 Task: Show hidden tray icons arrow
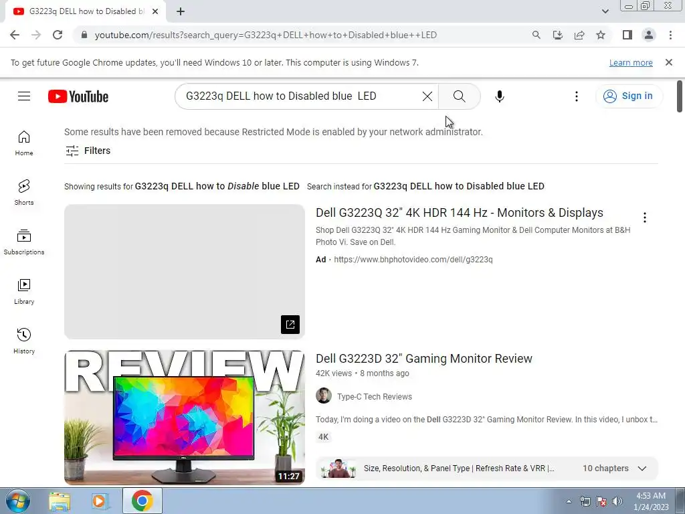point(569,501)
